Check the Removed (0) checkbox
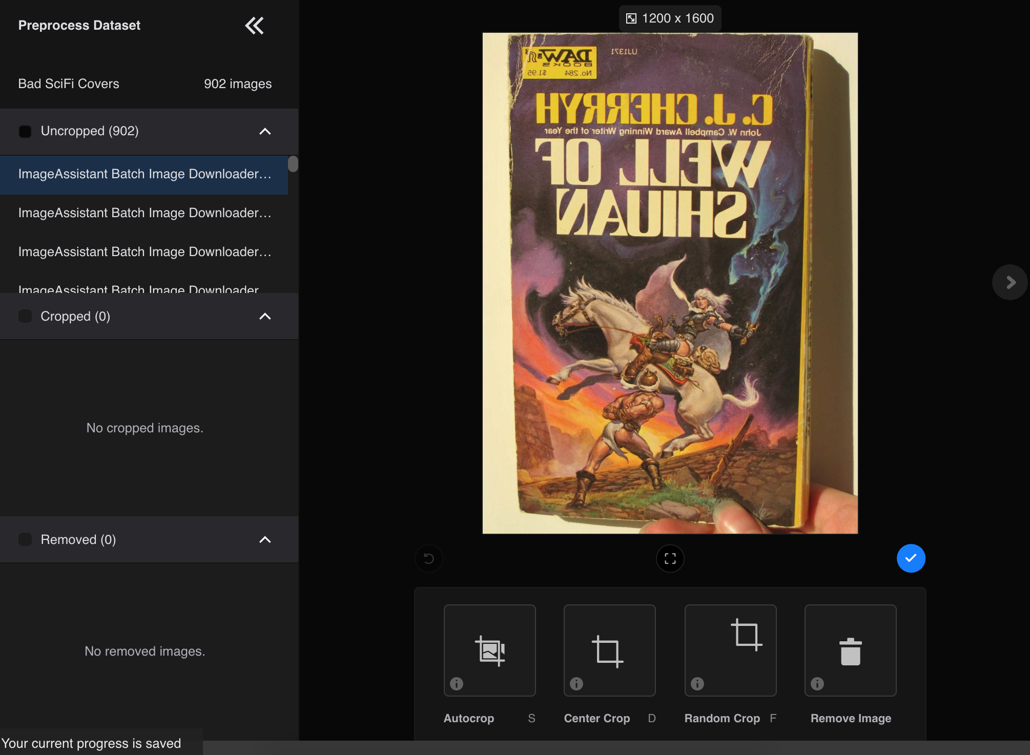This screenshot has width=1030, height=755. pos(25,539)
